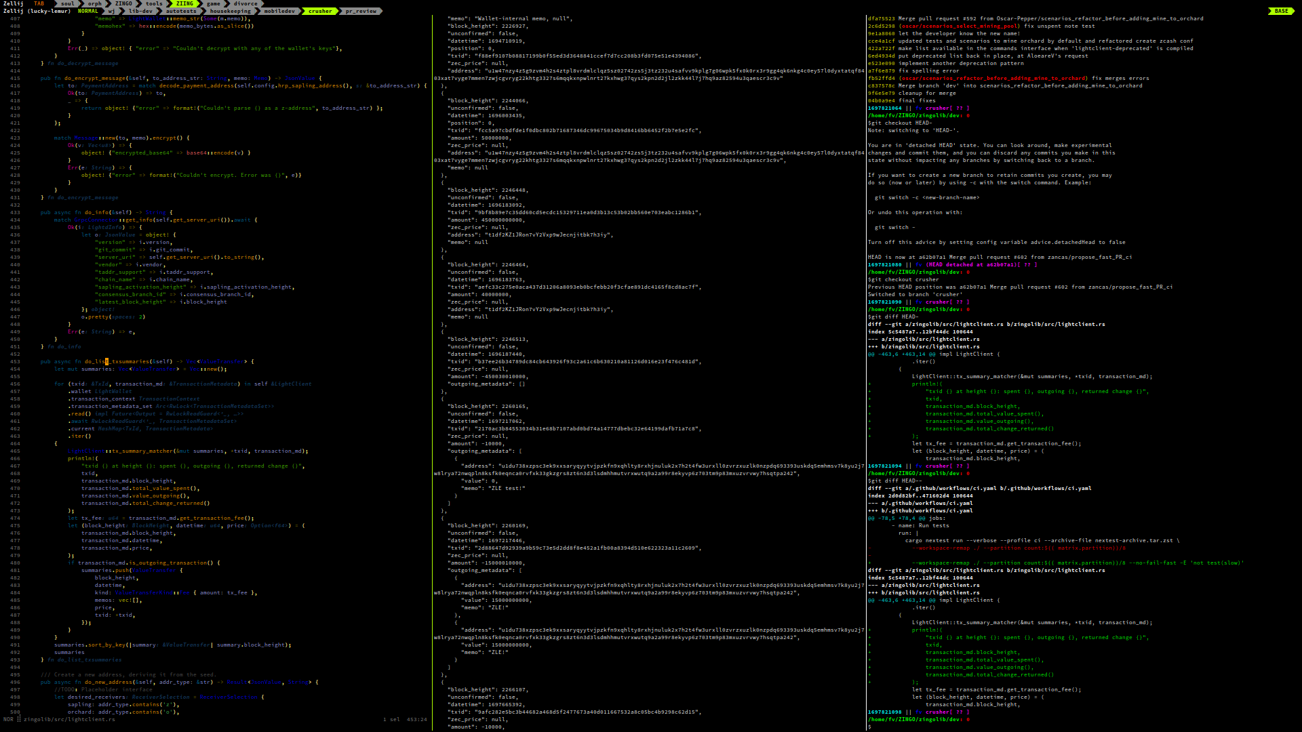Screen dimensions: 1302x732
Task: Click the TAB keybind mode indicator
Action: [39, 3]
